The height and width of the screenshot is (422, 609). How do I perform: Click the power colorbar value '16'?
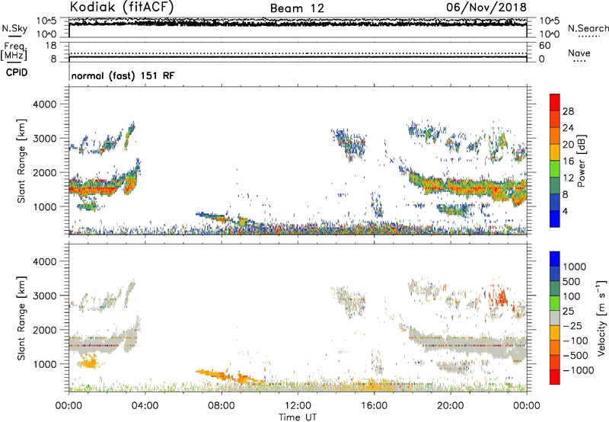tap(568, 161)
